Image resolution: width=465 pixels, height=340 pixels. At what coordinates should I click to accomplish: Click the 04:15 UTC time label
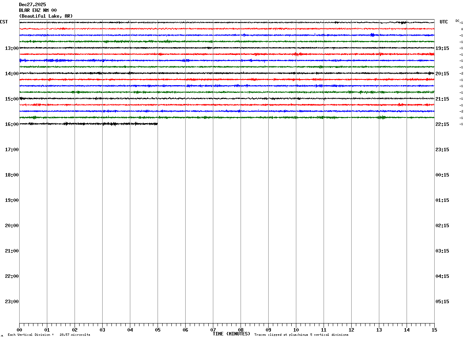pos(442,276)
